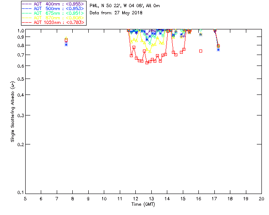Image resolution: width=269 pixels, height=215 pixels.
Task: Click the yellow dashed line sample for 870nm
Action: click(x=26, y=18)
